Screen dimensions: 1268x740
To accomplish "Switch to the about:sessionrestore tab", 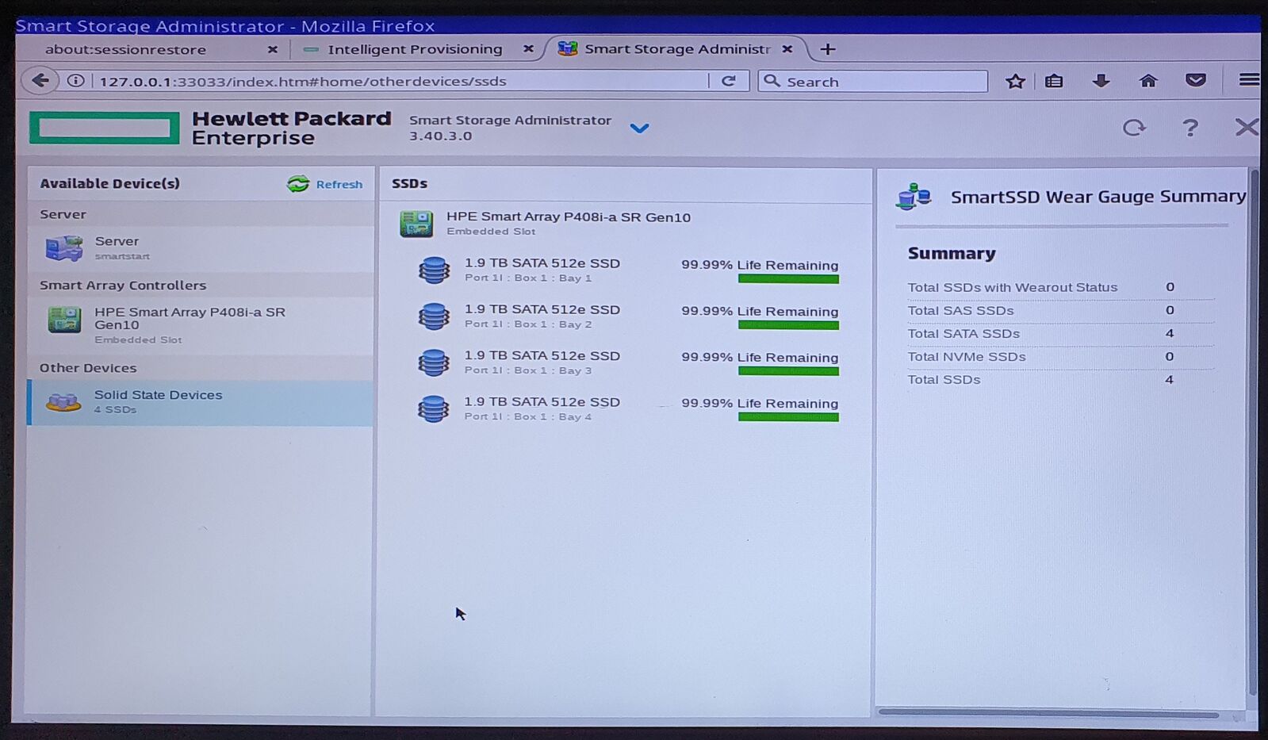I will (125, 49).
